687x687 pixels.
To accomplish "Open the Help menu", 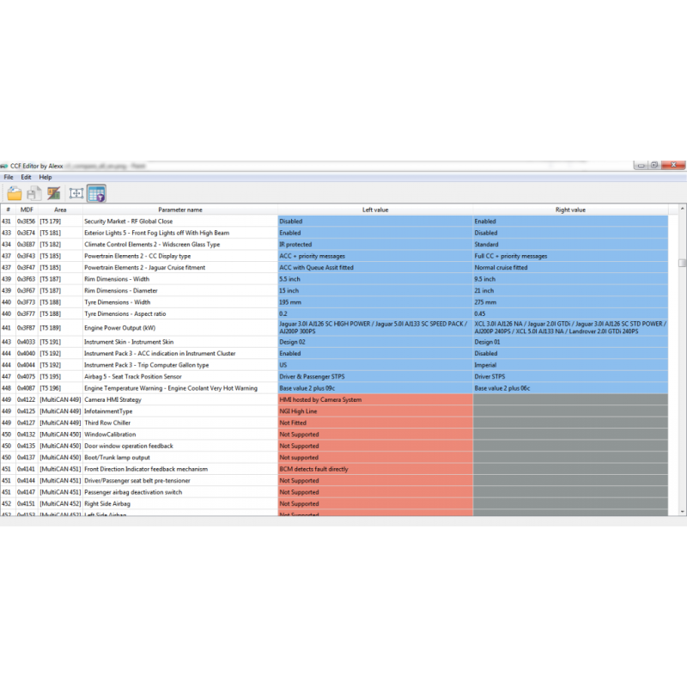I will (x=45, y=177).
